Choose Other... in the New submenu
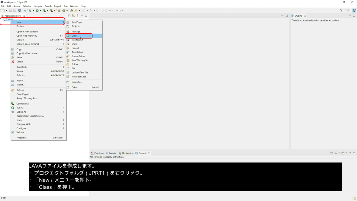 (x=84, y=87)
